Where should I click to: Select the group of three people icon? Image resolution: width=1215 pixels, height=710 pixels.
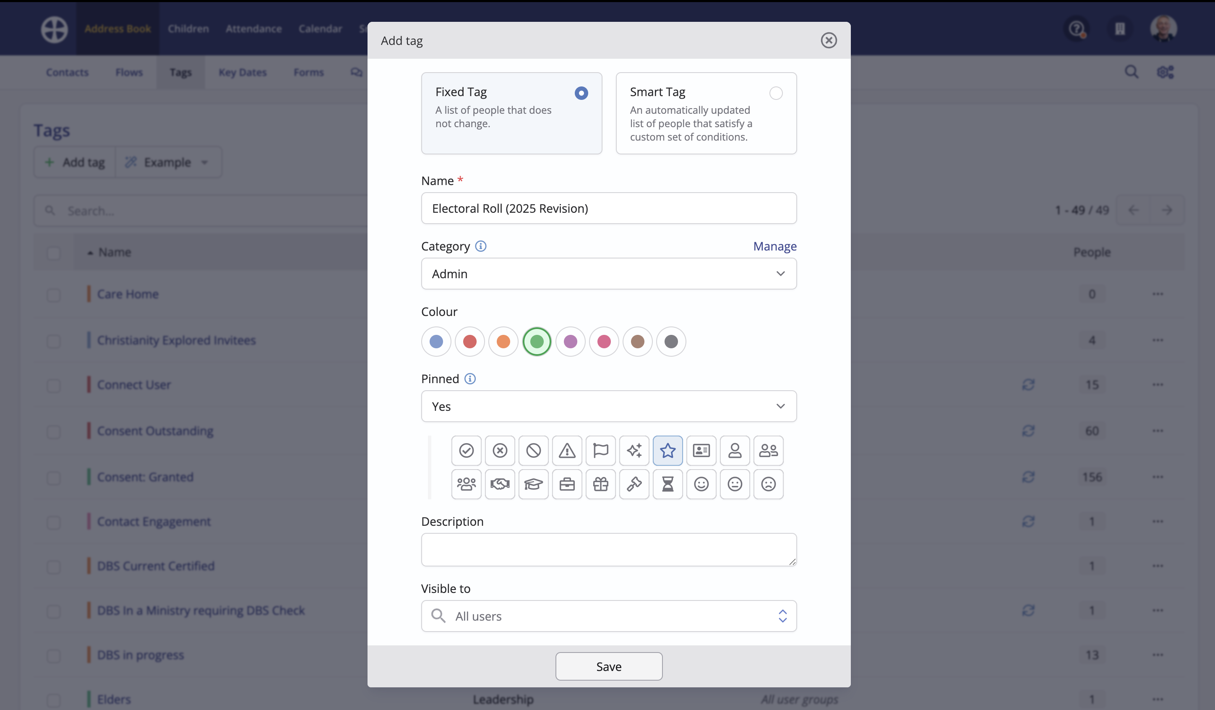pos(466,484)
